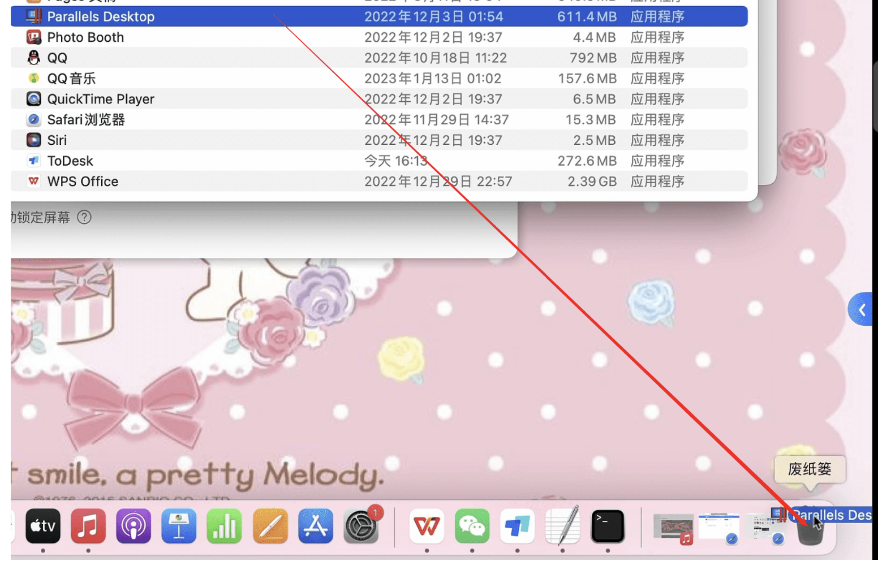Select the WPS Office list entry
Screen dimensions: 878x561
point(83,182)
